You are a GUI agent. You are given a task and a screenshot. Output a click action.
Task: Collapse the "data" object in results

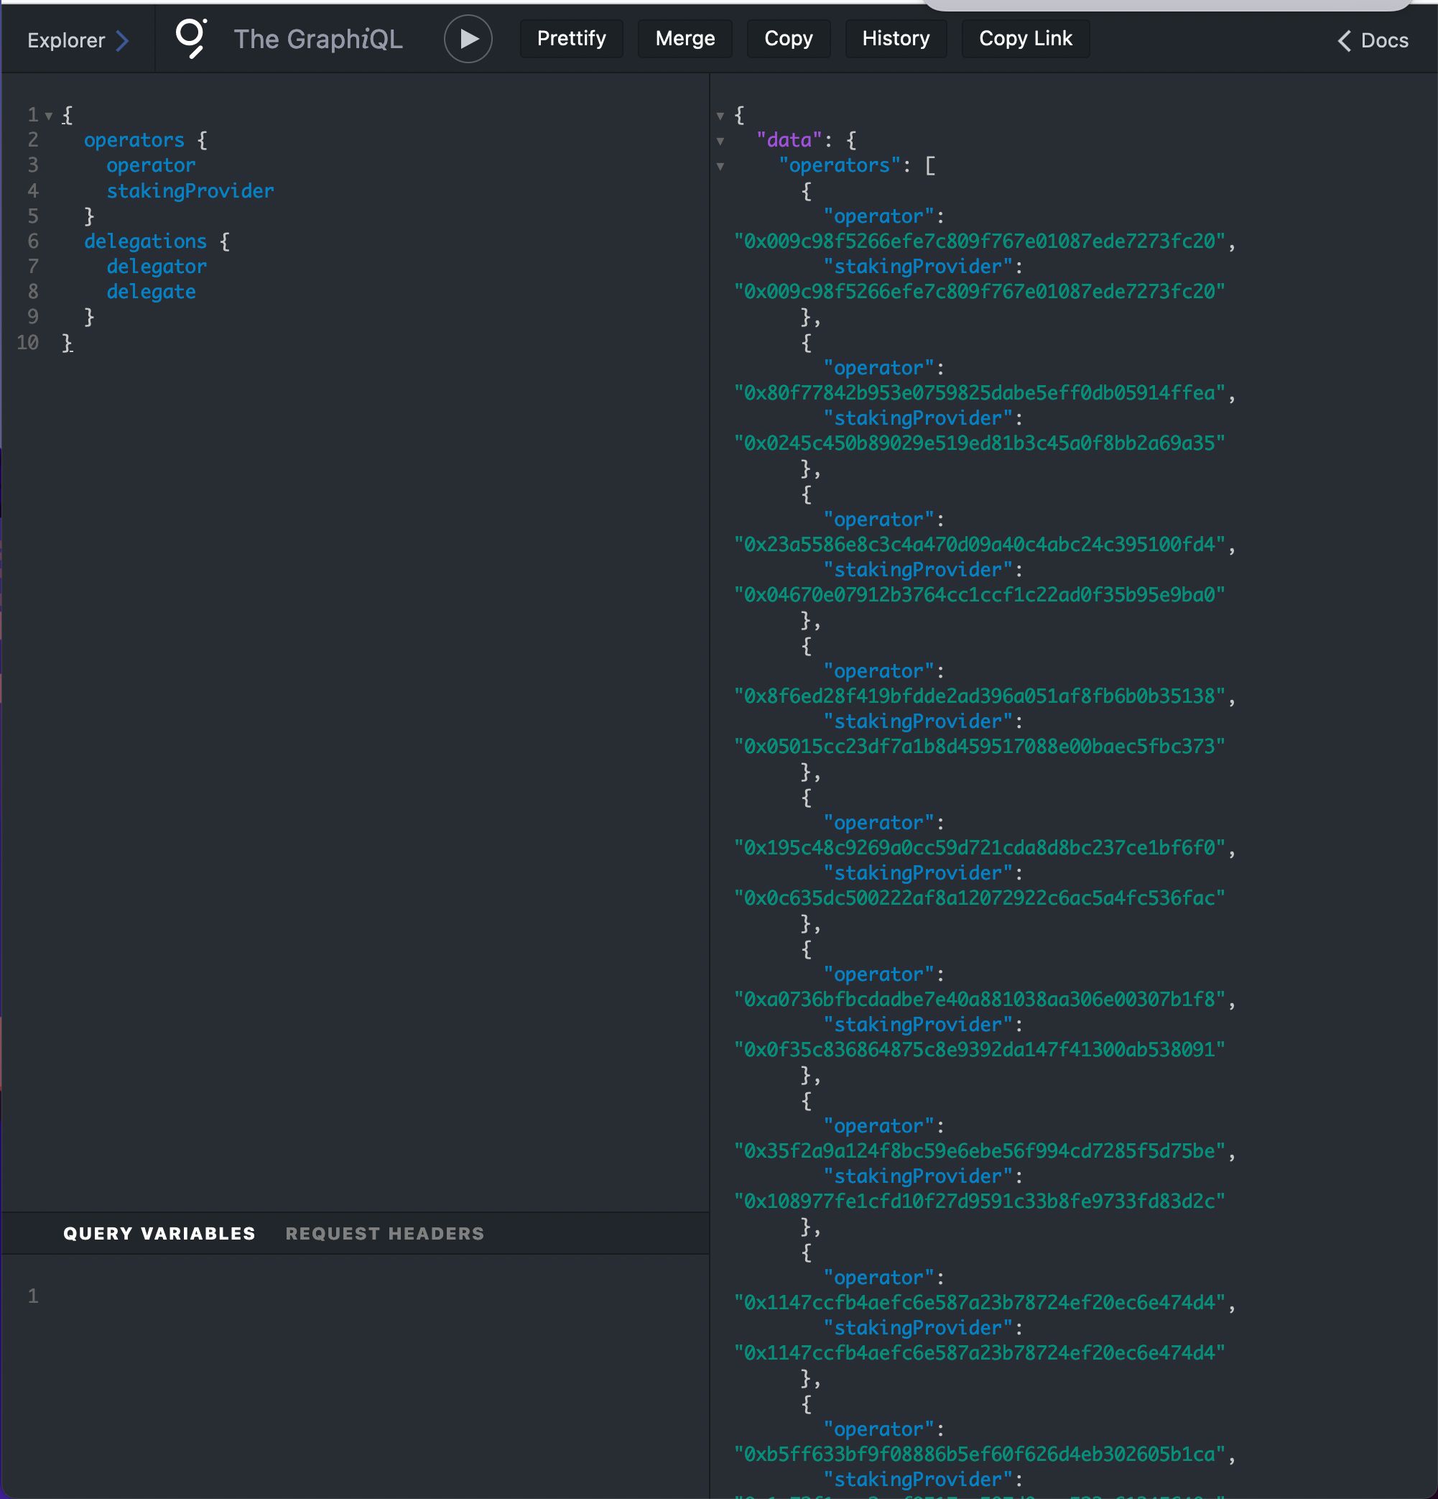[720, 142]
